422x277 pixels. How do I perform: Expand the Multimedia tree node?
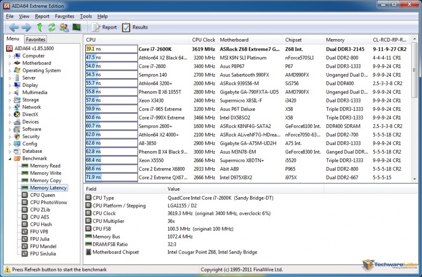click(x=10, y=93)
